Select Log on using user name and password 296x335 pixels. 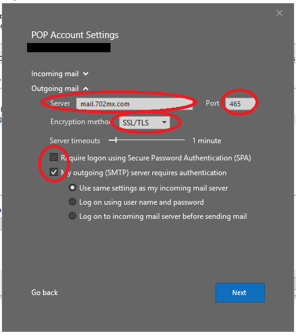pyautogui.click(x=72, y=202)
